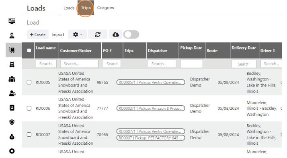
Task: Click the Create button
Action: point(38,35)
